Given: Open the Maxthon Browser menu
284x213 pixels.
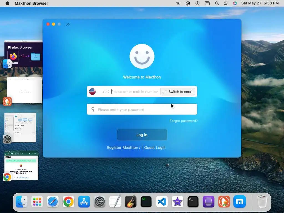Looking at the screenshot, I should pyautogui.click(x=31, y=3).
